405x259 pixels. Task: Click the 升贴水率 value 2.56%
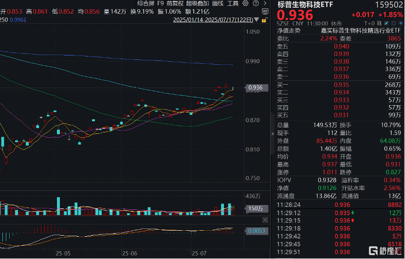(392, 188)
